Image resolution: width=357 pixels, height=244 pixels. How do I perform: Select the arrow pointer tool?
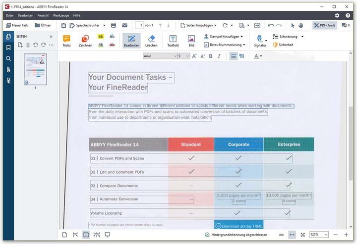click(x=293, y=25)
